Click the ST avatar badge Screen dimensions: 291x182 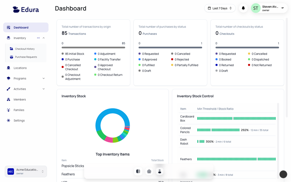[255, 8]
